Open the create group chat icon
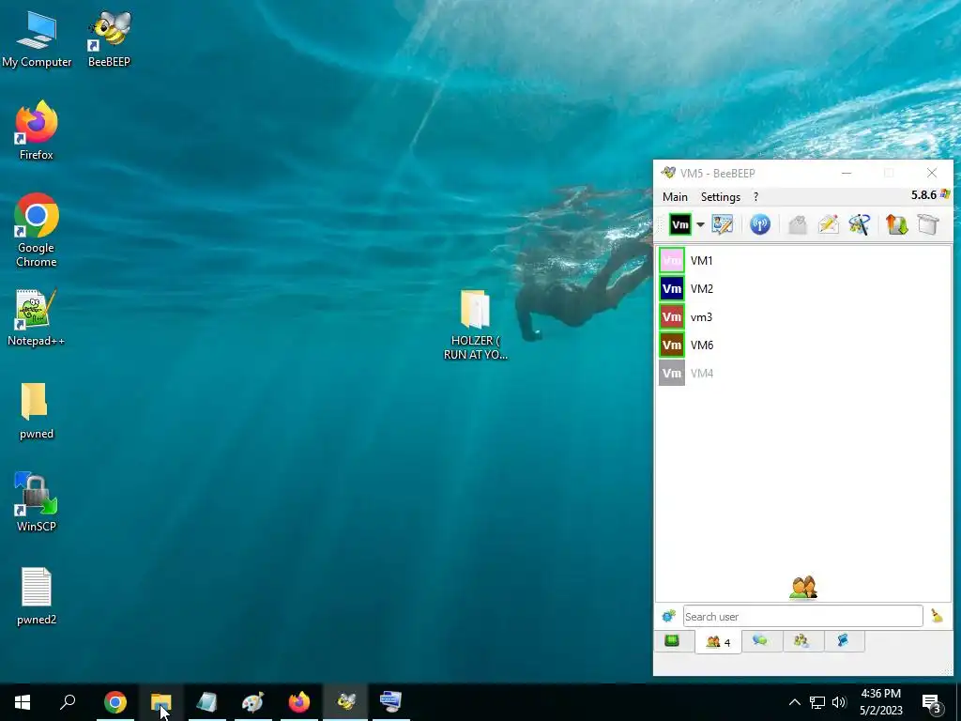This screenshot has width=961, height=721. point(860,225)
